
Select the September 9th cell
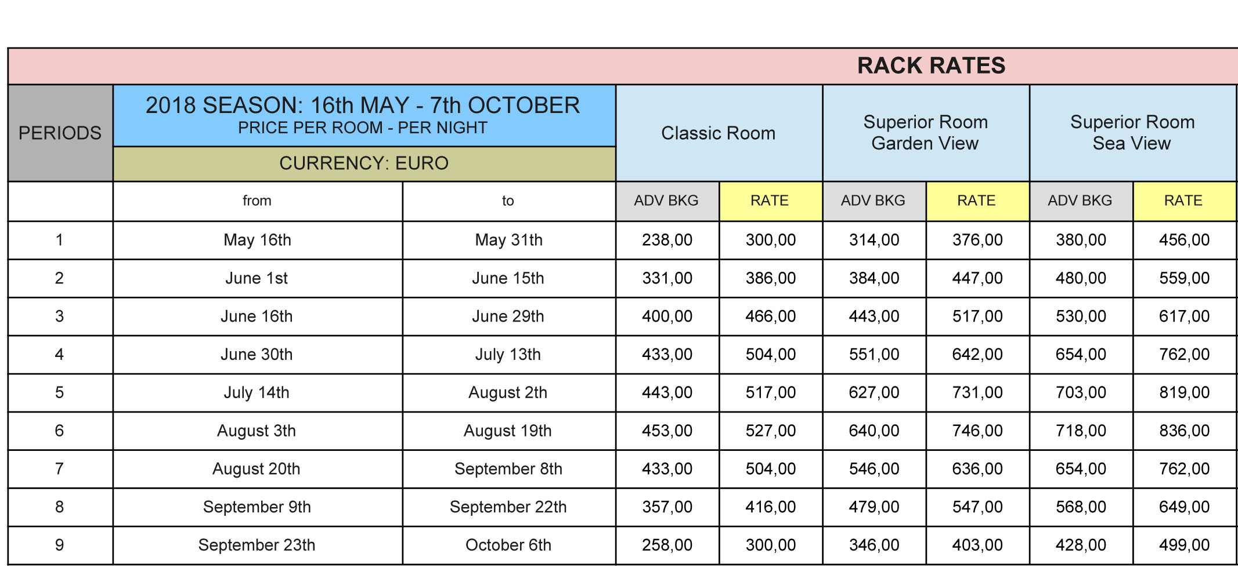(257, 507)
